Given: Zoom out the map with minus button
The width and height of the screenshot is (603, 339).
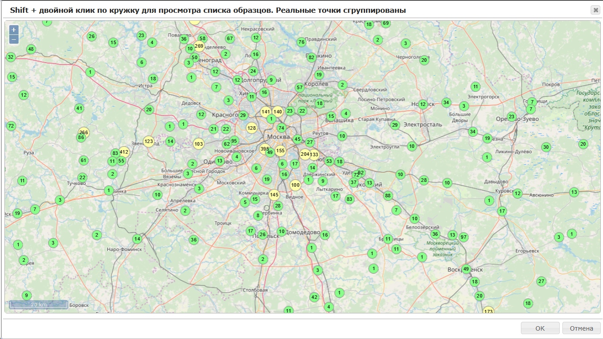Looking at the screenshot, I should pos(14,39).
